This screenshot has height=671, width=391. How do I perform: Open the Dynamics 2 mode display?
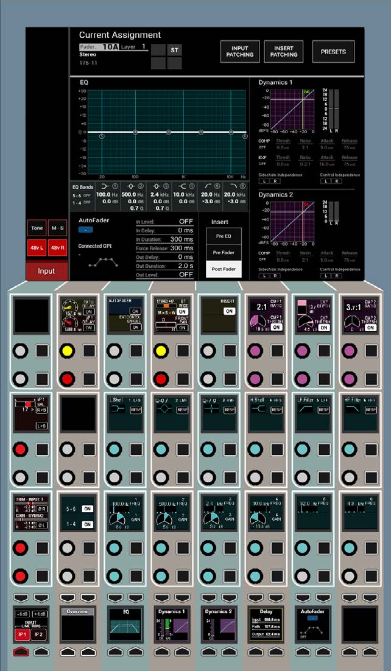[219, 624]
